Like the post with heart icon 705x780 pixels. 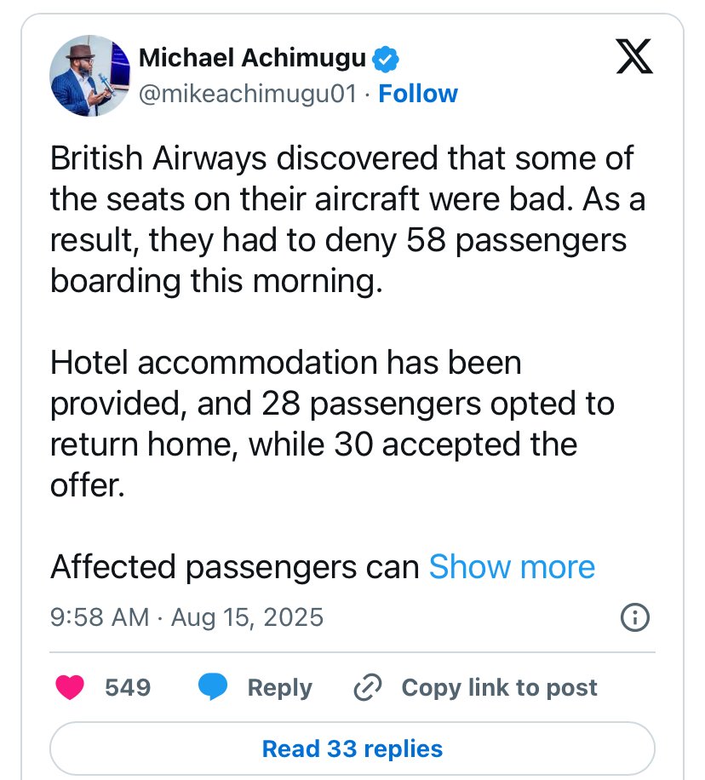70,688
